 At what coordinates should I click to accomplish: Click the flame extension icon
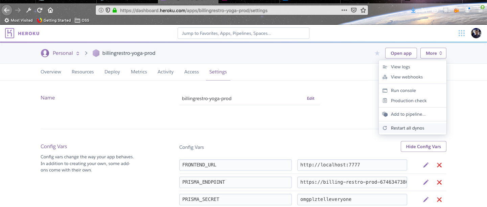[x=457, y=10]
